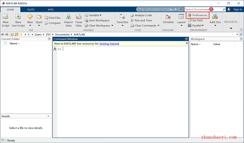
Task: Open the Add-Ons manager
Action: click(215, 20)
